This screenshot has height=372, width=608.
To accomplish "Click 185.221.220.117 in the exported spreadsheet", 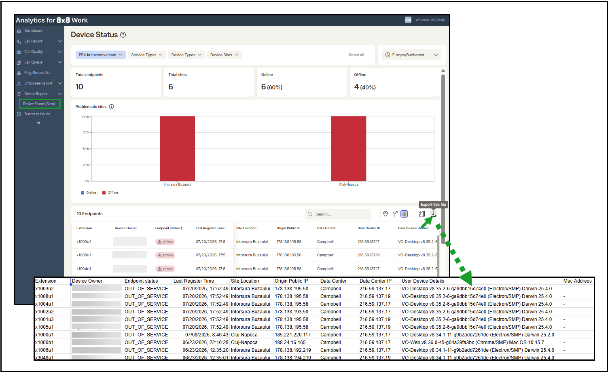I will coord(293,335).
